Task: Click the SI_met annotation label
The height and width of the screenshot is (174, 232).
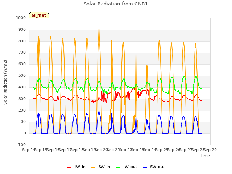Action: 39,15
